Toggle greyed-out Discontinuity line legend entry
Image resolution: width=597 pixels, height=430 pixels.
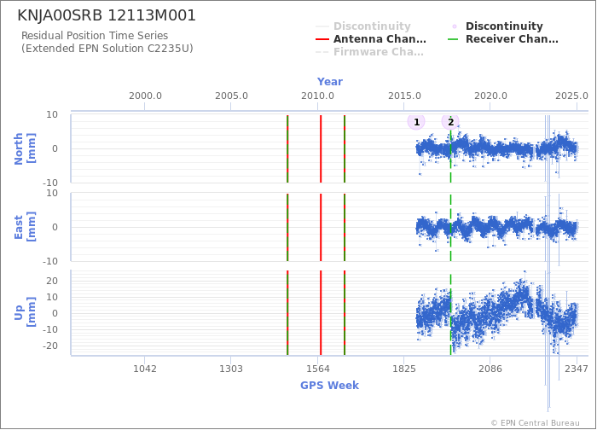point(362,26)
